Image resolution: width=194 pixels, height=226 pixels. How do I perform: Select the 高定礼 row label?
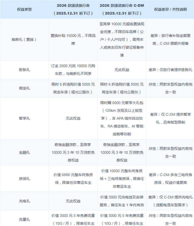click(24, 88)
